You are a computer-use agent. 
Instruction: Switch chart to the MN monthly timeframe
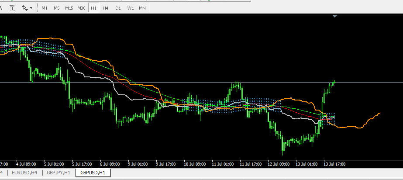pyautogui.click(x=142, y=8)
